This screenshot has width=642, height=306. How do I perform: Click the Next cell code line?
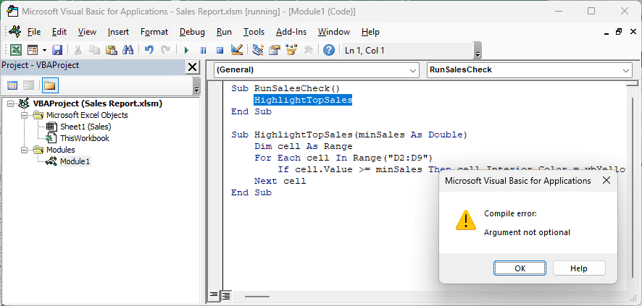tap(280, 181)
